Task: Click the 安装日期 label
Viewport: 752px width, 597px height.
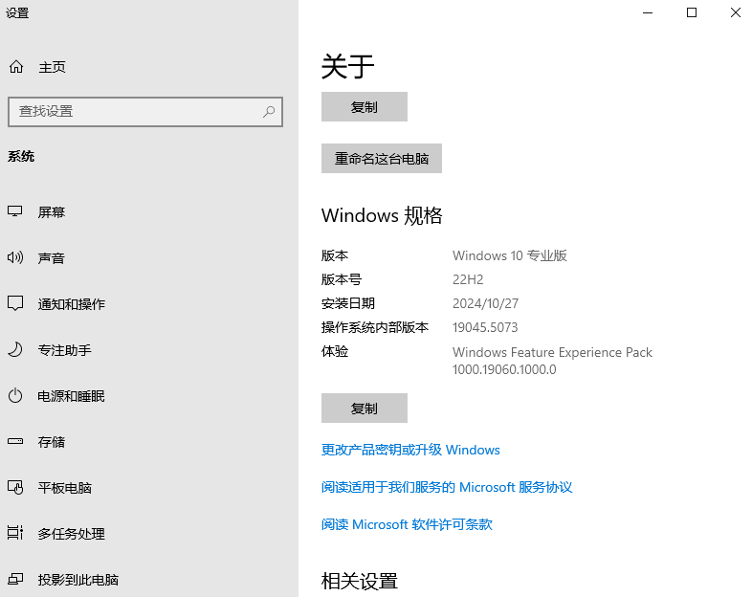Action: [348, 303]
